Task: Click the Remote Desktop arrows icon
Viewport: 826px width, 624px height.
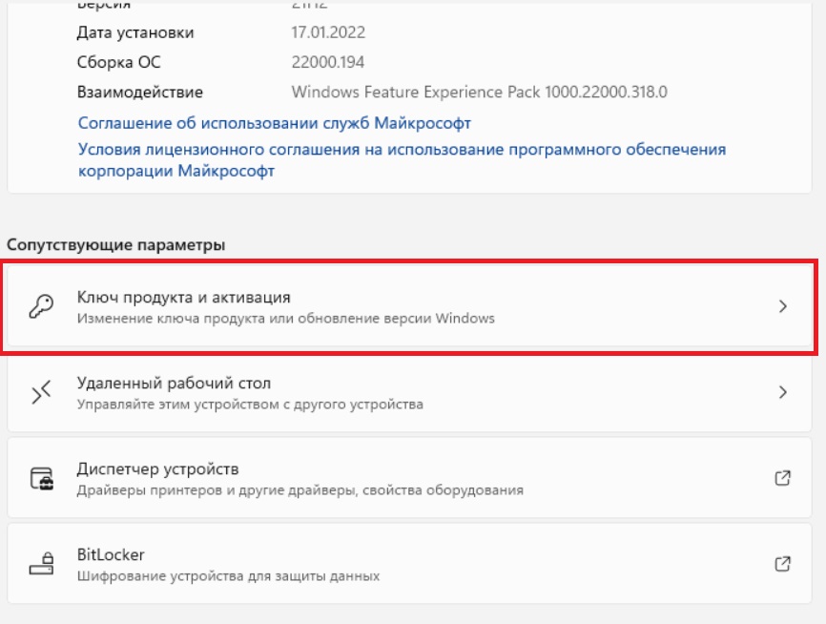Action: pyautogui.click(x=41, y=392)
